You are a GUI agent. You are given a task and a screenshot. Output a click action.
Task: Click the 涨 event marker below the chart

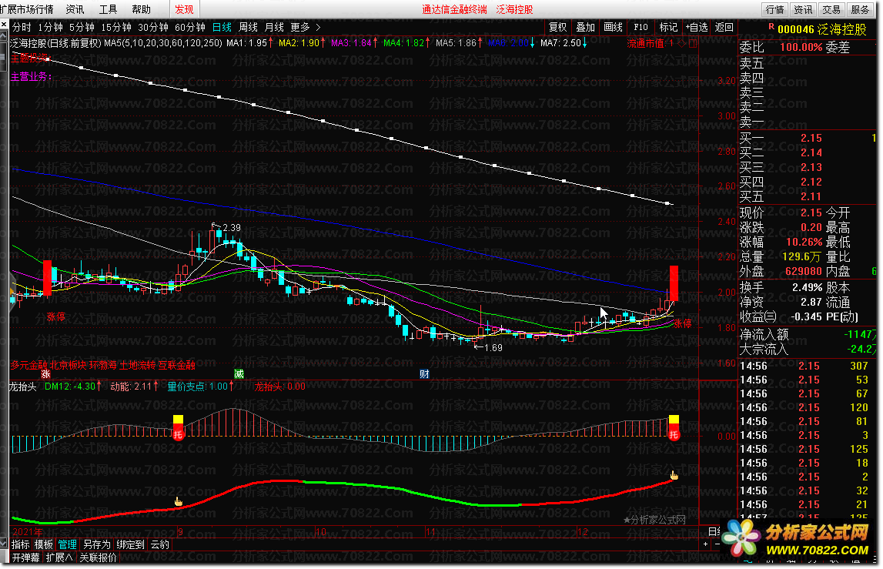coord(45,374)
